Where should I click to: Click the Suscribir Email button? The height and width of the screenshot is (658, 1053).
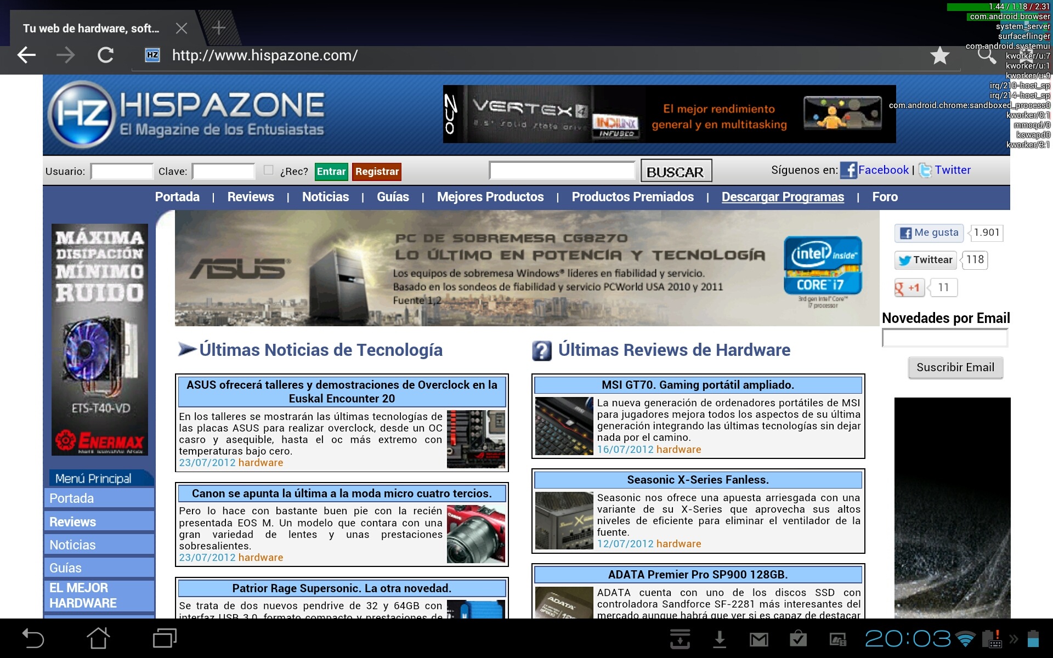[x=955, y=367]
